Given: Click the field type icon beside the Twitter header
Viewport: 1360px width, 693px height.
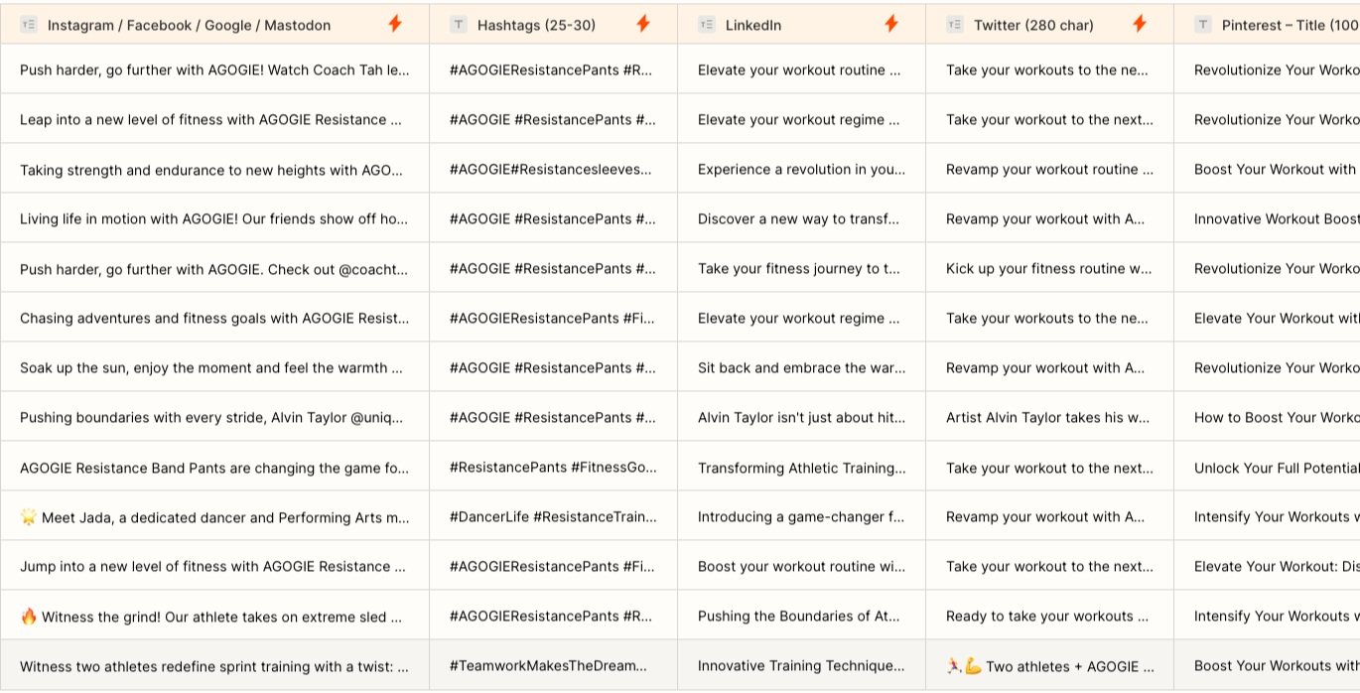Looking at the screenshot, I should click(x=955, y=25).
